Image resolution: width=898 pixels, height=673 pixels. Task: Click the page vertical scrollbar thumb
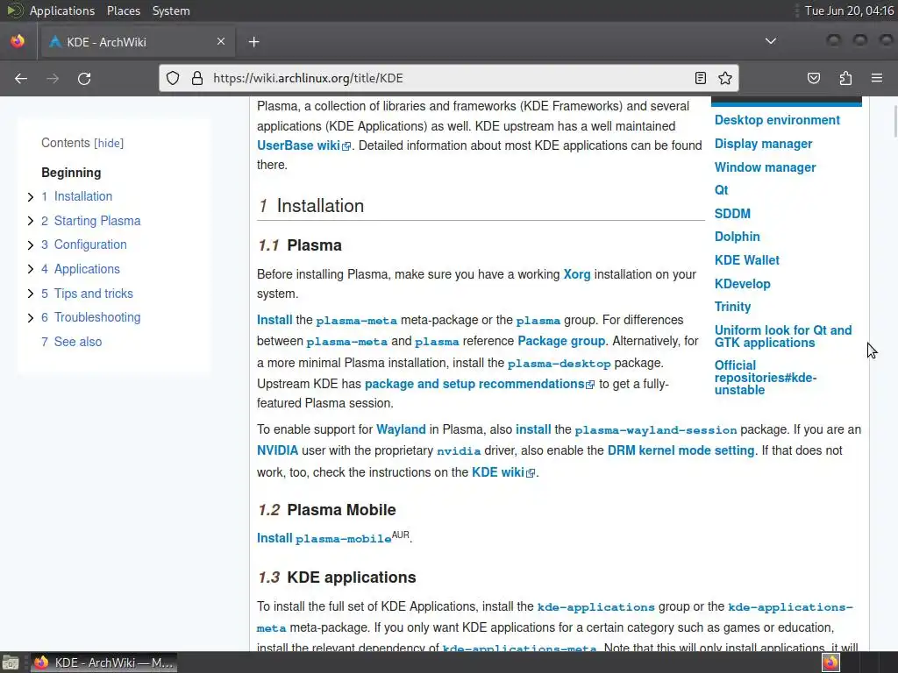(894, 121)
